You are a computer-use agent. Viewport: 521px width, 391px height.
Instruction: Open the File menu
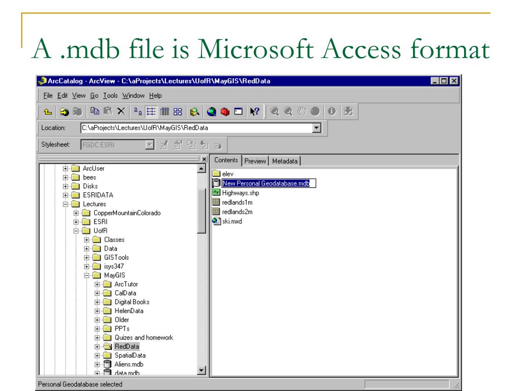tap(48, 95)
